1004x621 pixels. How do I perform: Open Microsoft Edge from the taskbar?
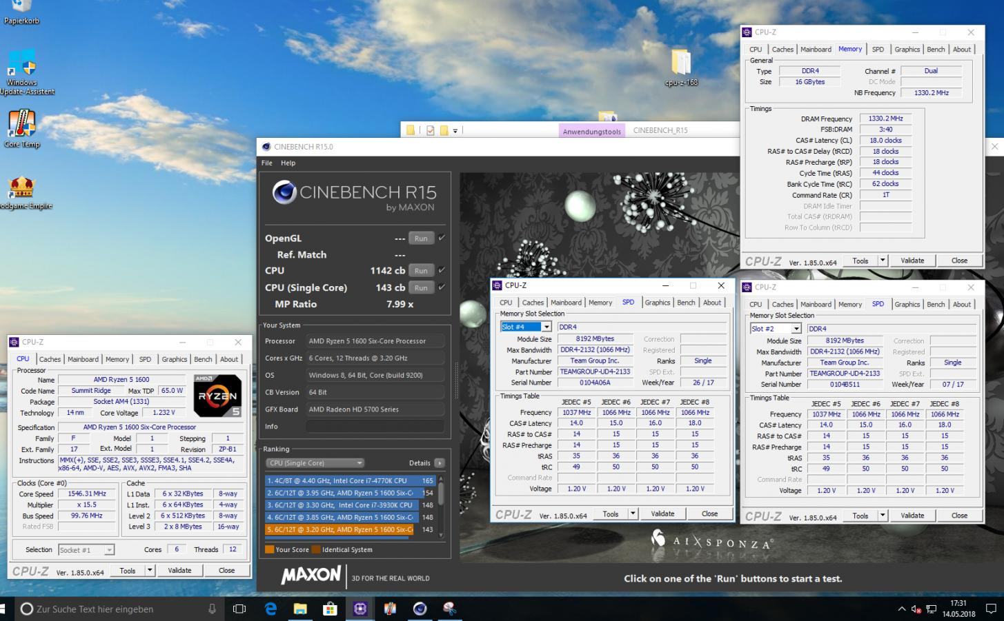[x=270, y=609]
